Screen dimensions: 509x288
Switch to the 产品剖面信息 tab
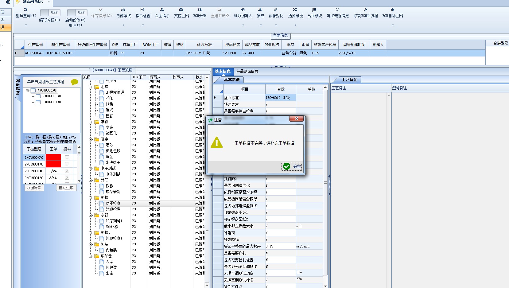pyautogui.click(x=247, y=72)
